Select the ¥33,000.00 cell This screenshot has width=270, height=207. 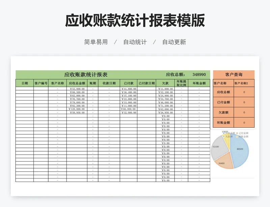[129, 102]
